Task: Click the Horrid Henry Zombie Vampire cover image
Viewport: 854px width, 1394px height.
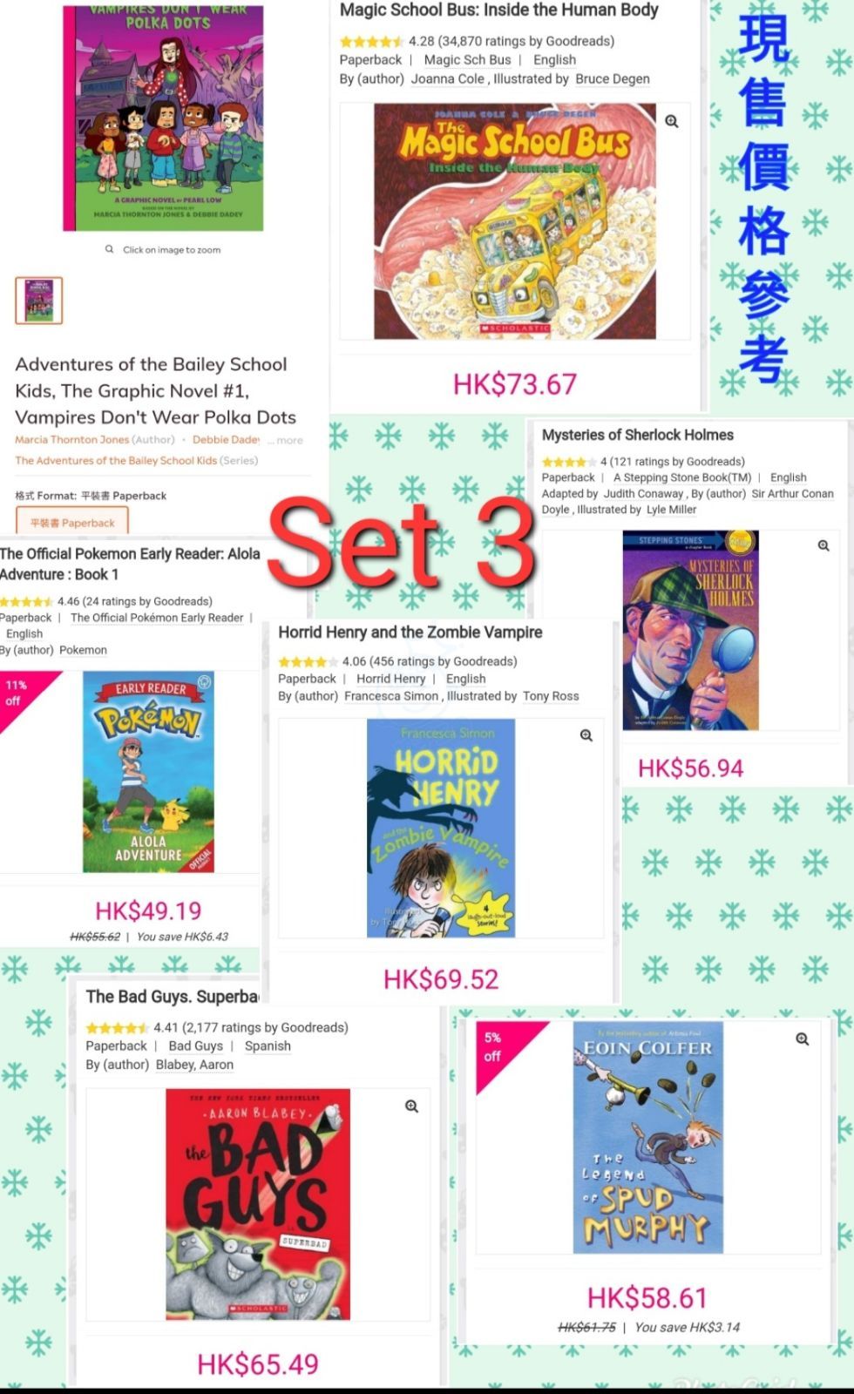Action: [x=441, y=829]
